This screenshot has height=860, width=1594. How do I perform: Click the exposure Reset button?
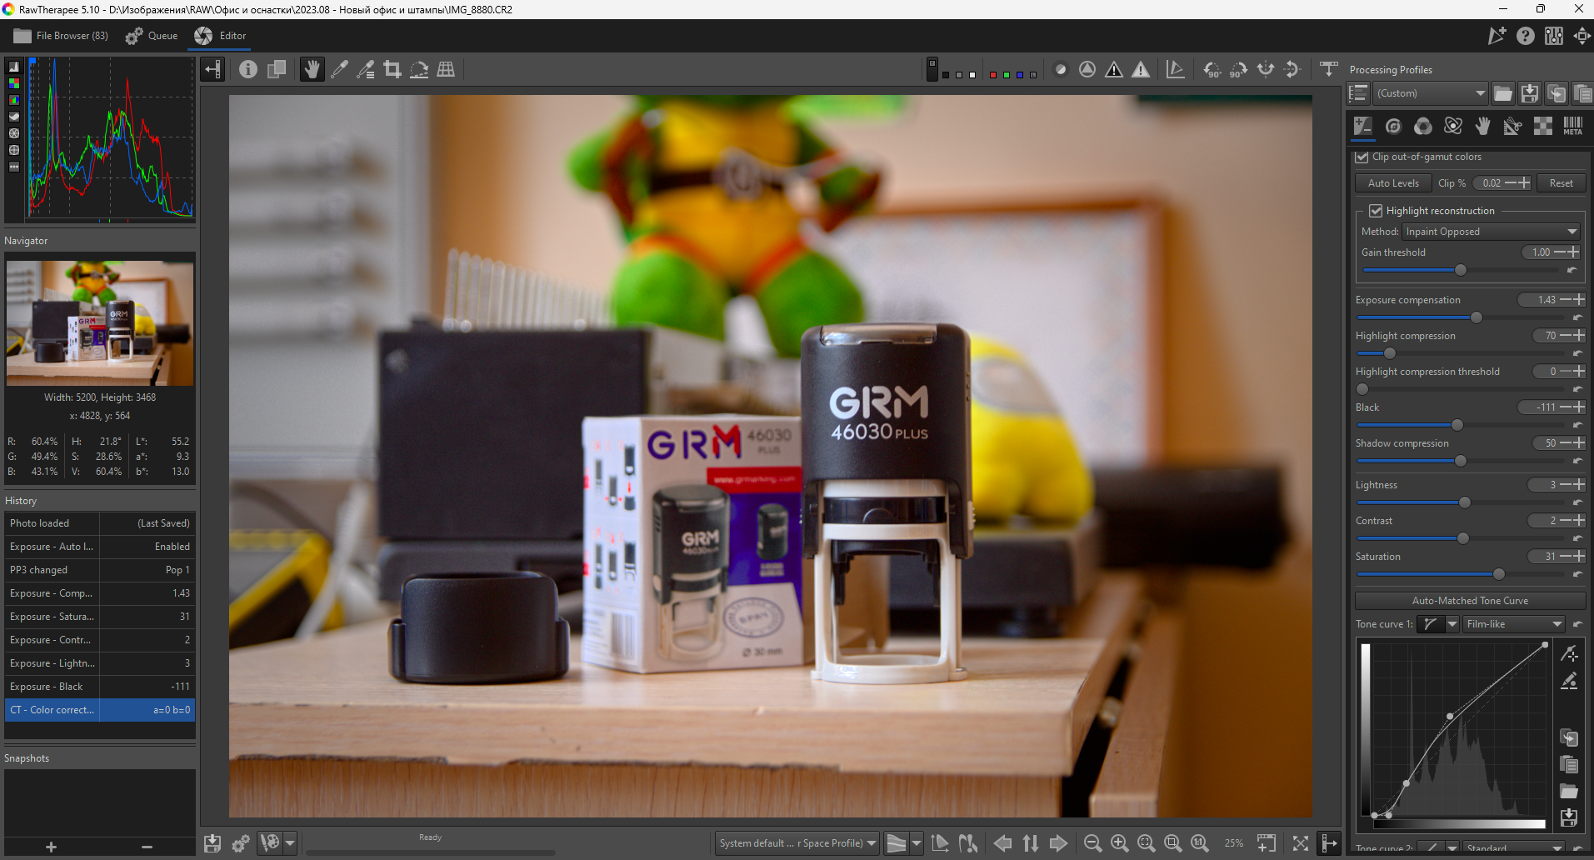coord(1562,183)
